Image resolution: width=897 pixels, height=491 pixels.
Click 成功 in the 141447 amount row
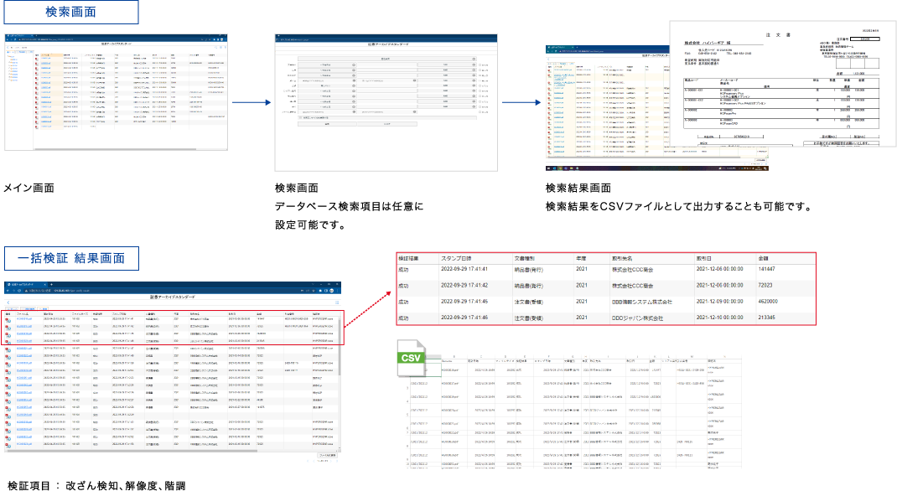(x=404, y=269)
